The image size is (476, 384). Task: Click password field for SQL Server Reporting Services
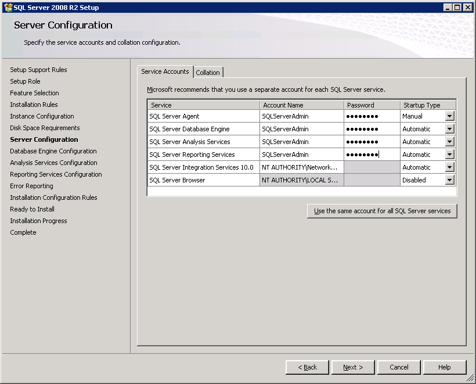click(x=372, y=155)
